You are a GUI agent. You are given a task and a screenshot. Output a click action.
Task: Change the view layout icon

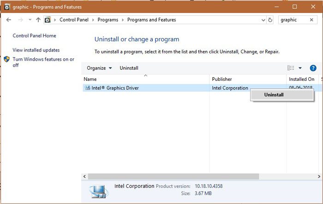[x=291, y=68]
